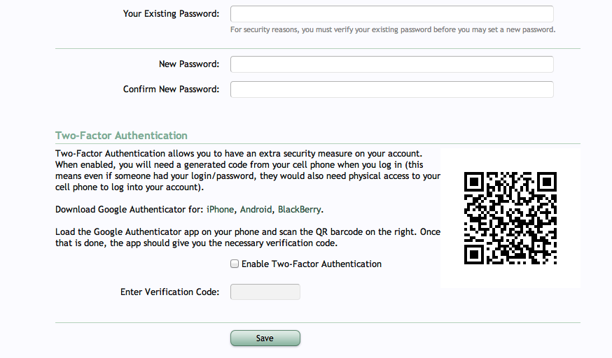Image resolution: width=612 pixels, height=358 pixels.
Task: Click the 'For security reasons' hint text
Action: (x=393, y=30)
